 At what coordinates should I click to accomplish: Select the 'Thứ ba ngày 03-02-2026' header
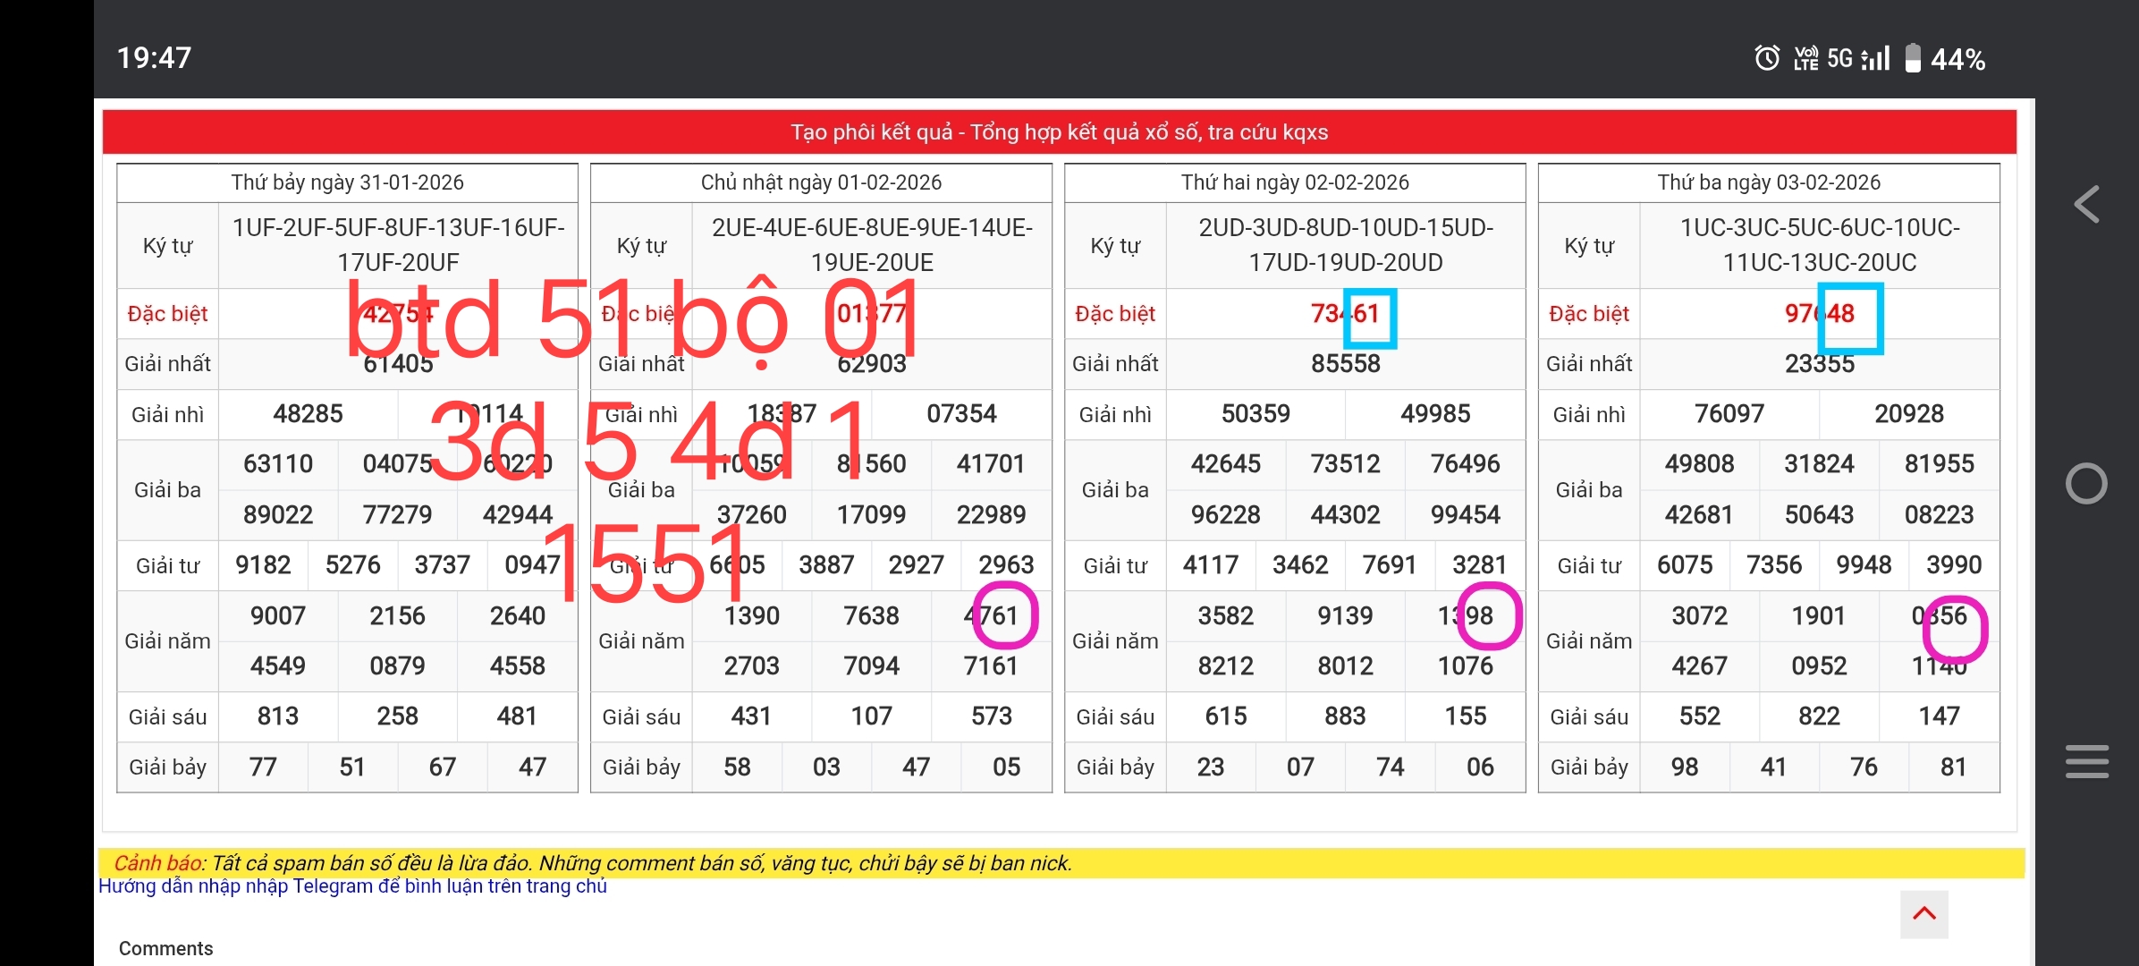click(x=1768, y=182)
